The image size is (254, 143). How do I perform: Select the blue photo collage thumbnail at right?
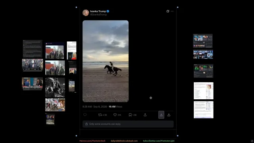(203, 54)
